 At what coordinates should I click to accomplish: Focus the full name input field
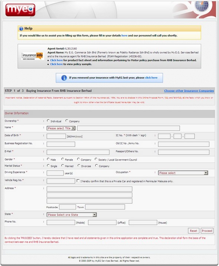(x=128, y=128)
